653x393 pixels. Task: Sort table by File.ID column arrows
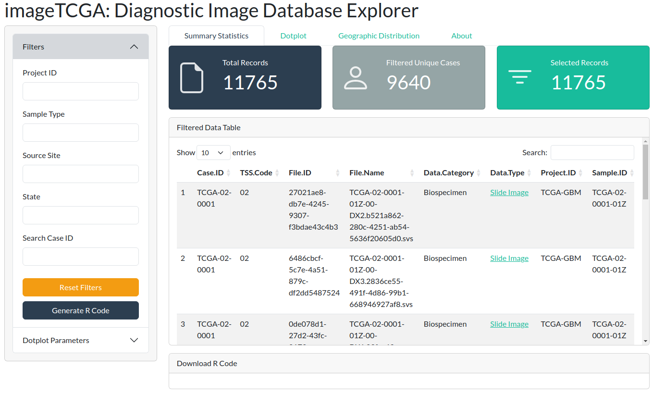click(338, 173)
